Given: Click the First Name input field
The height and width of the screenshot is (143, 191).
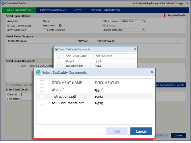Looking at the screenshot, I should [x=28, y=99].
